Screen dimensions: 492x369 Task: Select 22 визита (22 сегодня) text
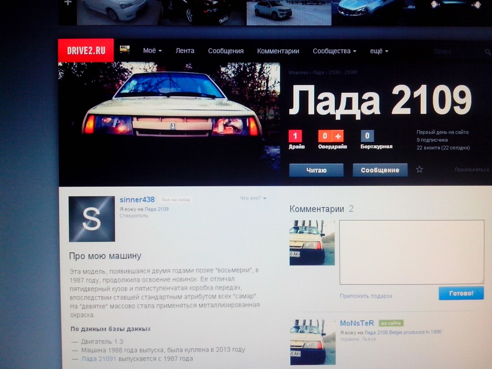tap(443, 148)
